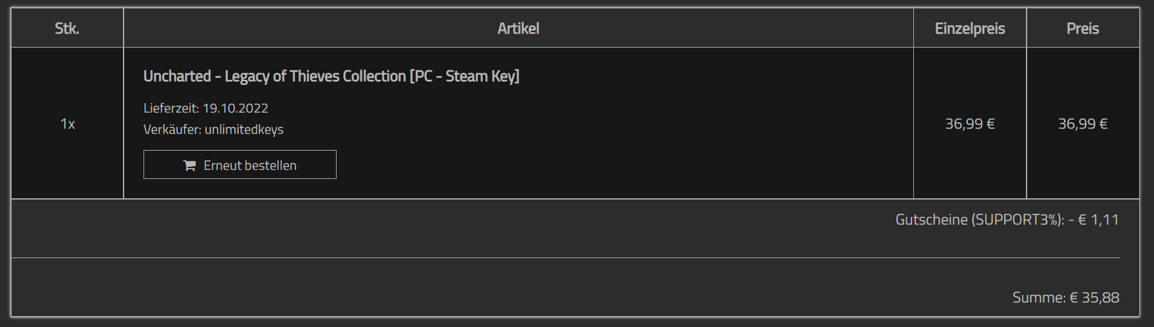The height and width of the screenshot is (327, 1154).
Task: Click the PC - Steam Key bracket text
Action: 465,77
